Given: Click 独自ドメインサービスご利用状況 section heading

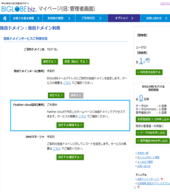Looking at the screenshot, I should pos(26,38).
